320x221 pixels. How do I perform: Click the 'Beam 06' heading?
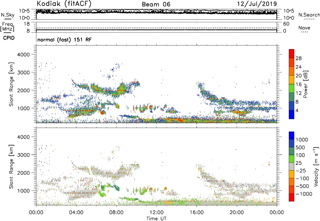click(x=156, y=4)
